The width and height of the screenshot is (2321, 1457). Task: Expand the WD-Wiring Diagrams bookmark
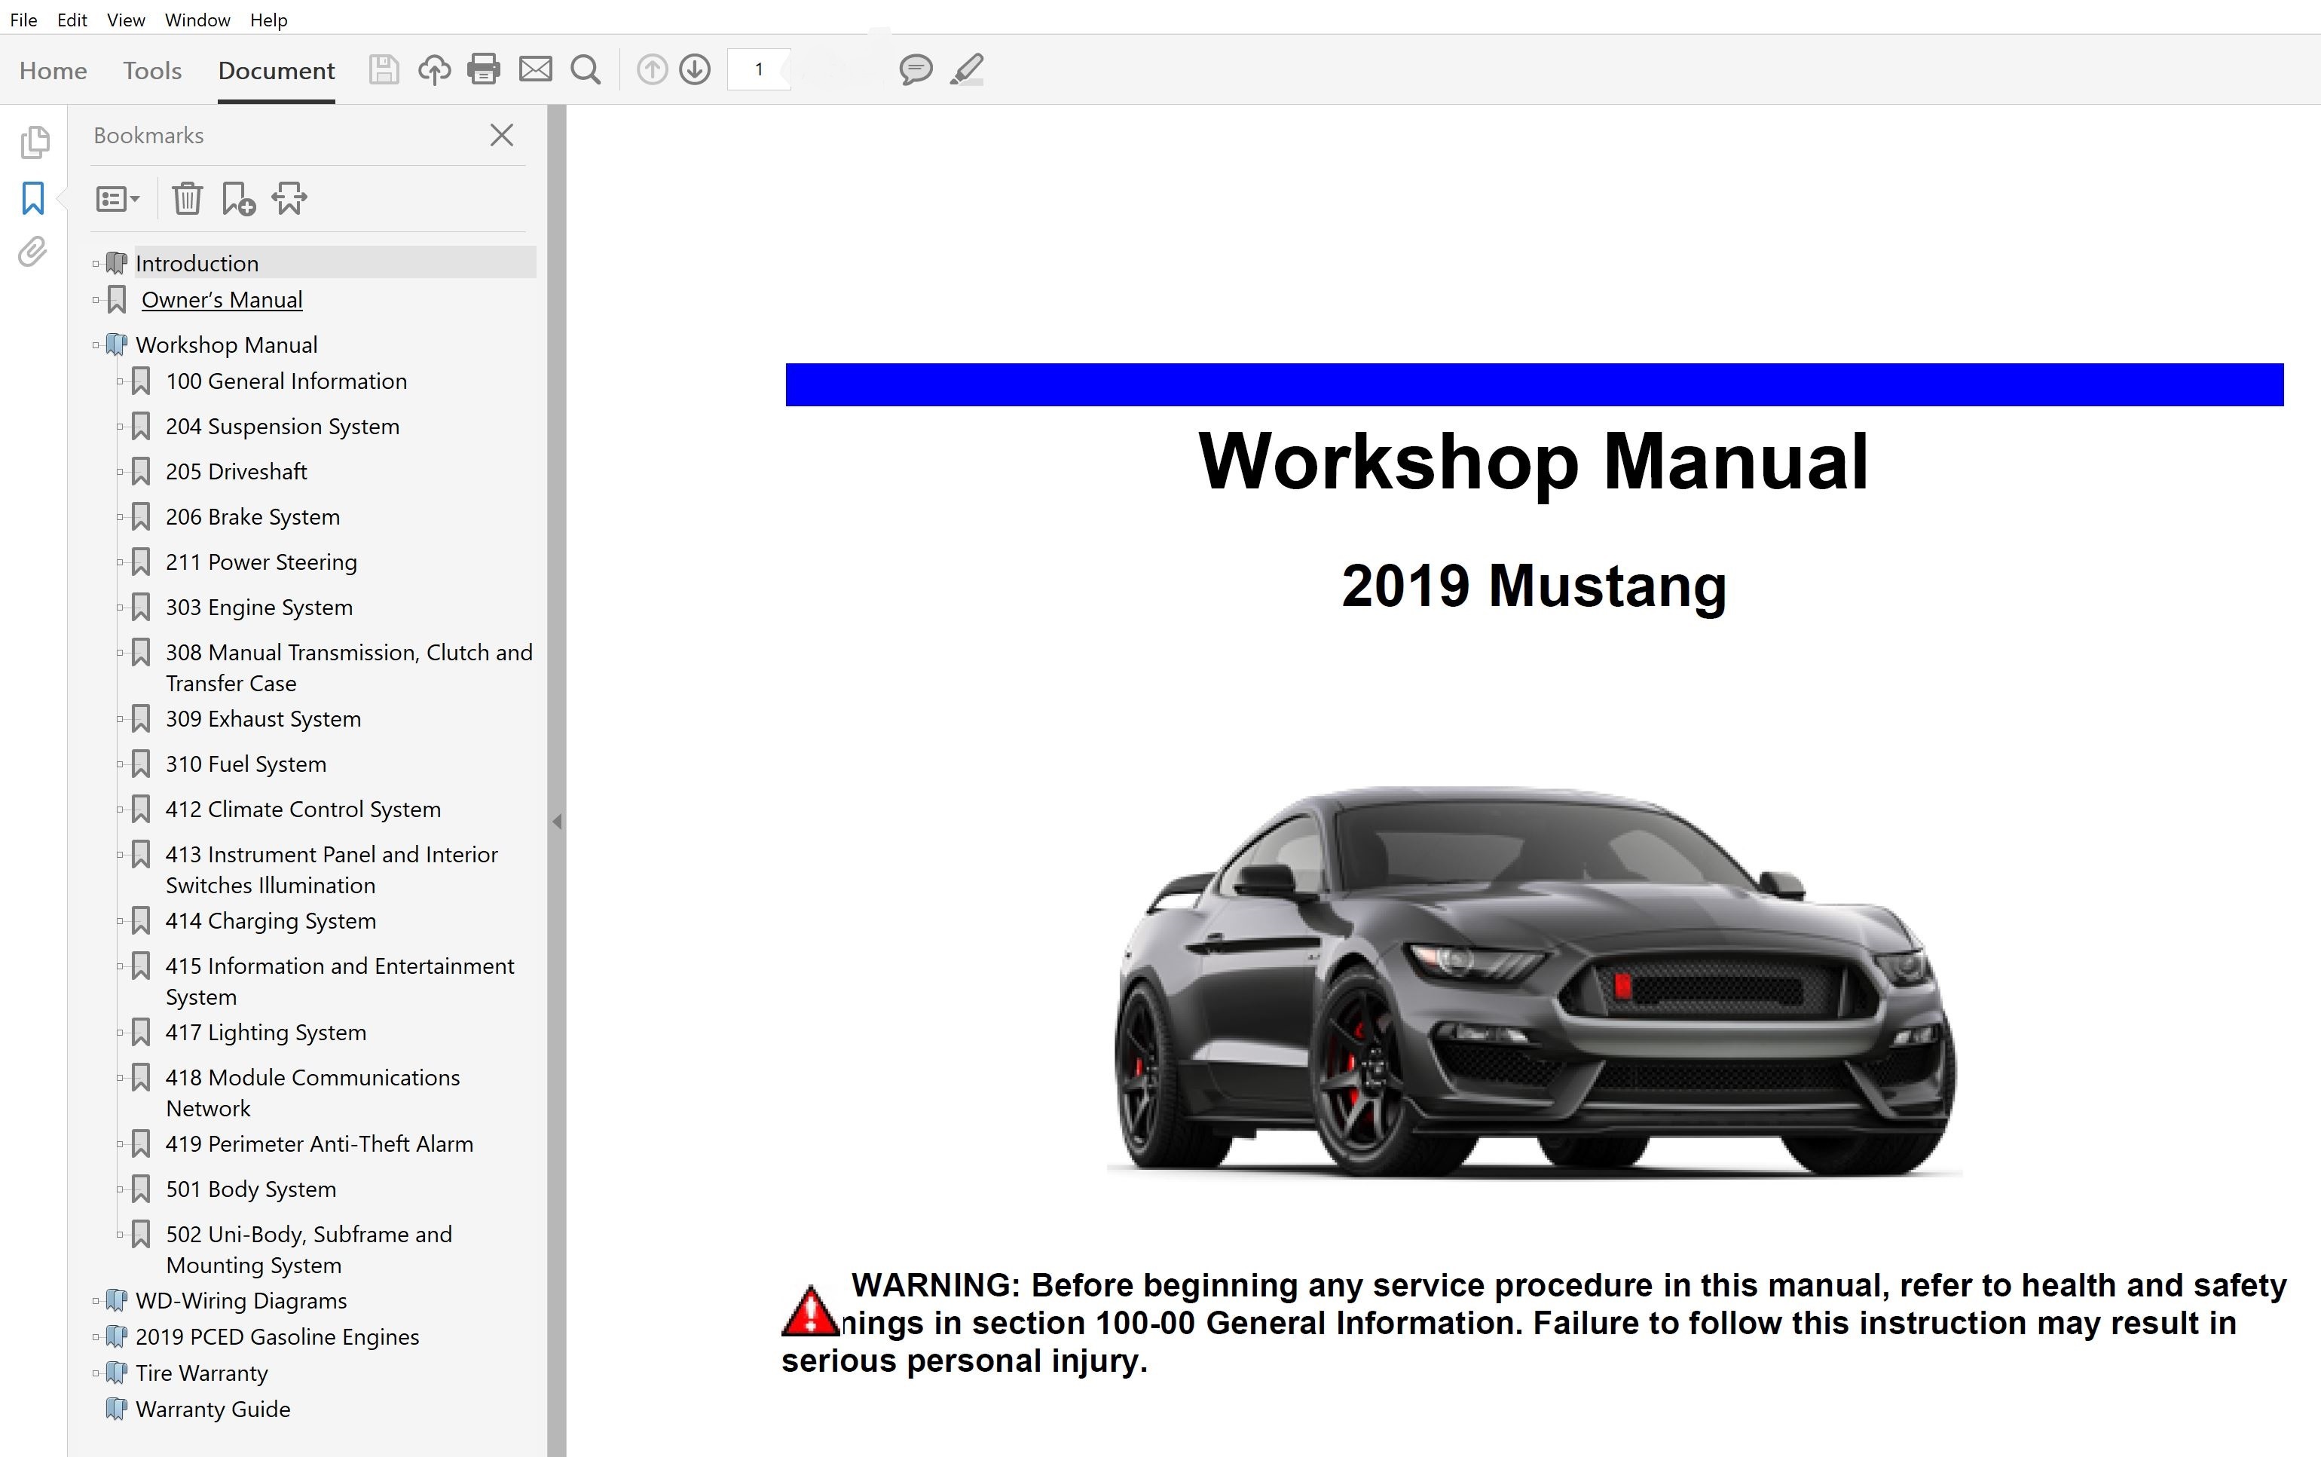[x=96, y=1301]
